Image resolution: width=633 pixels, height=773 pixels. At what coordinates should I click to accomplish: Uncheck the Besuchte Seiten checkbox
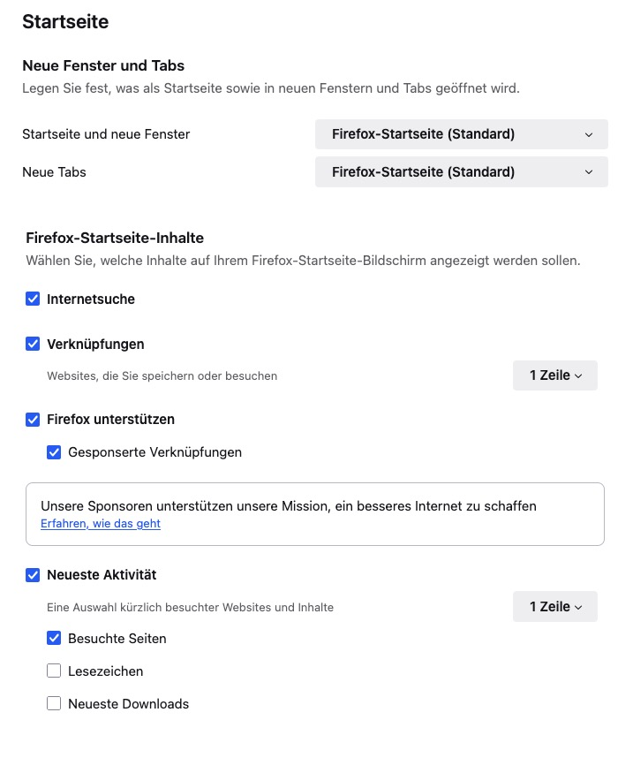pyautogui.click(x=54, y=639)
